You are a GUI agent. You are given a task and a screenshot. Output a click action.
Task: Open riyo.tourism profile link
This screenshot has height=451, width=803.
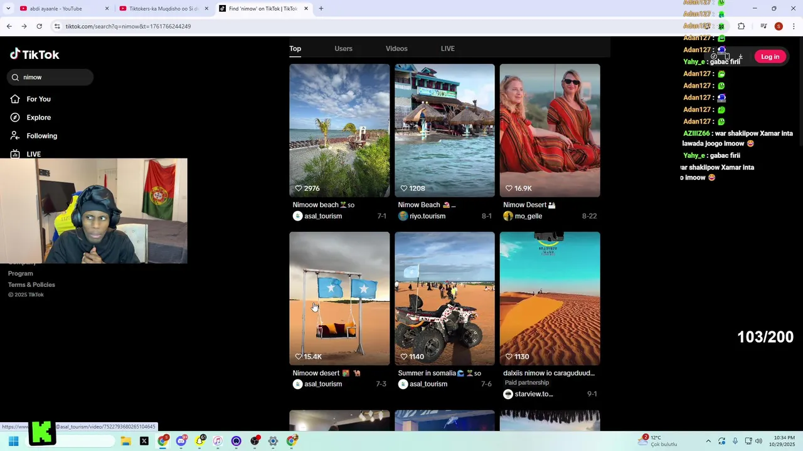(x=427, y=216)
